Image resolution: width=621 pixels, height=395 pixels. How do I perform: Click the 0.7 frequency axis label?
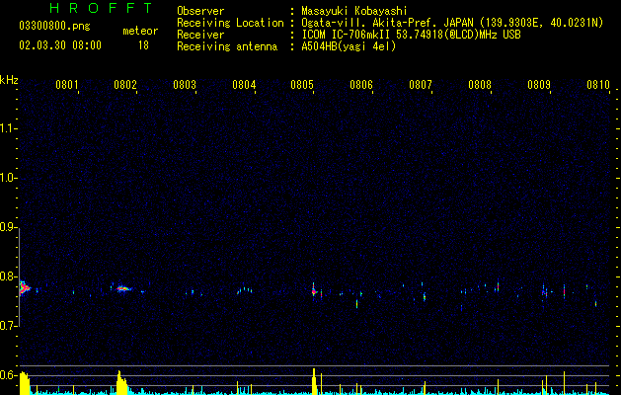[8, 326]
